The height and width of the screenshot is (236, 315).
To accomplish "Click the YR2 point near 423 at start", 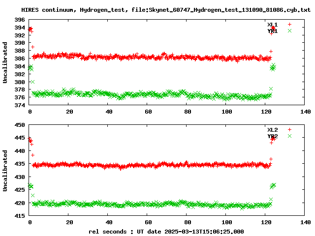I will click(33, 195).
